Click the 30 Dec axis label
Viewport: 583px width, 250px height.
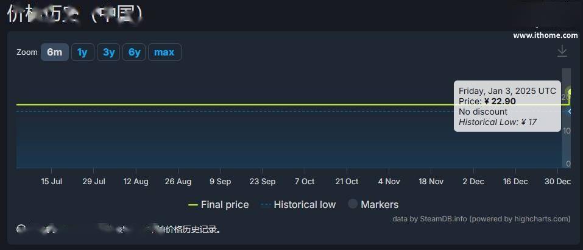tap(557, 182)
